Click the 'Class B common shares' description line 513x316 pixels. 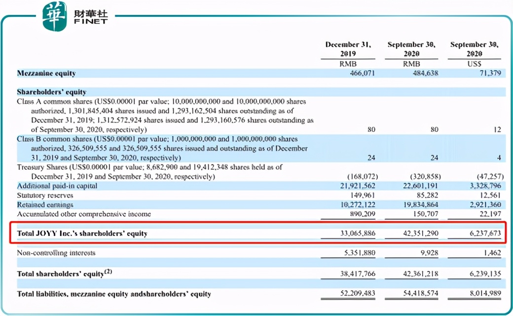click(x=162, y=148)
